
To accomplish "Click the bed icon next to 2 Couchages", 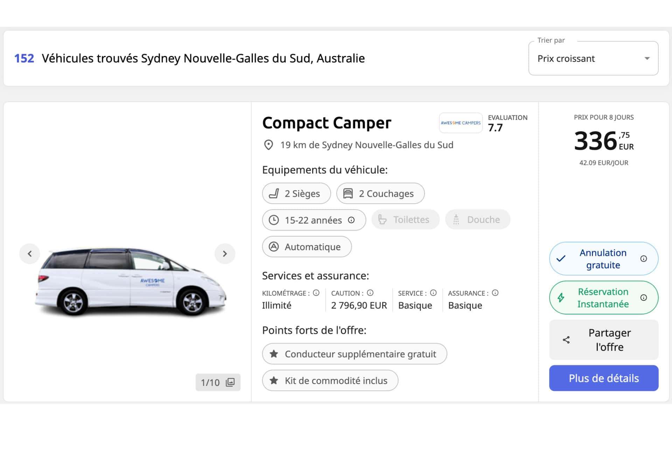I will point(349,193).
